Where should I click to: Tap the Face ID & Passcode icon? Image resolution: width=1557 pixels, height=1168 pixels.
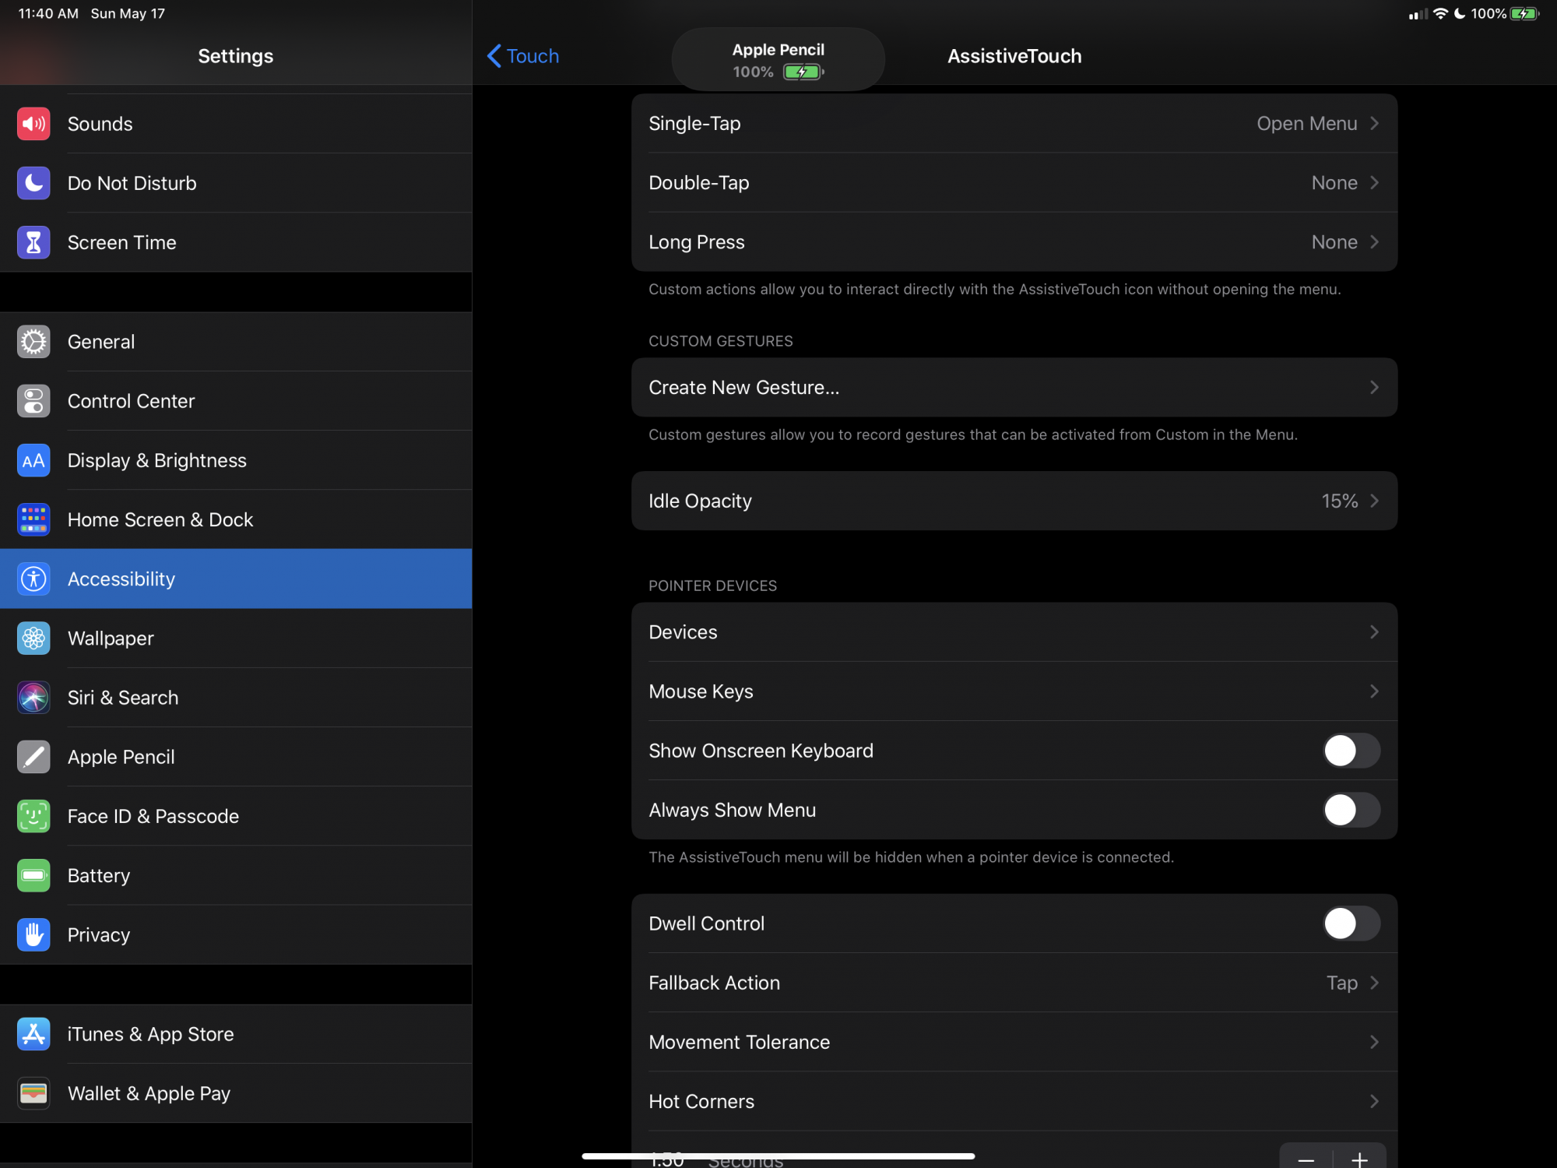click(x=33, y=816)
